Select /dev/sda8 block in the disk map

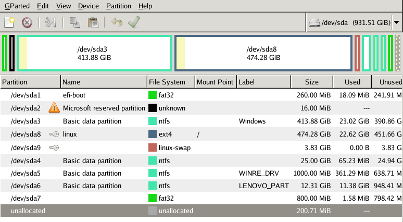(263, 53)
